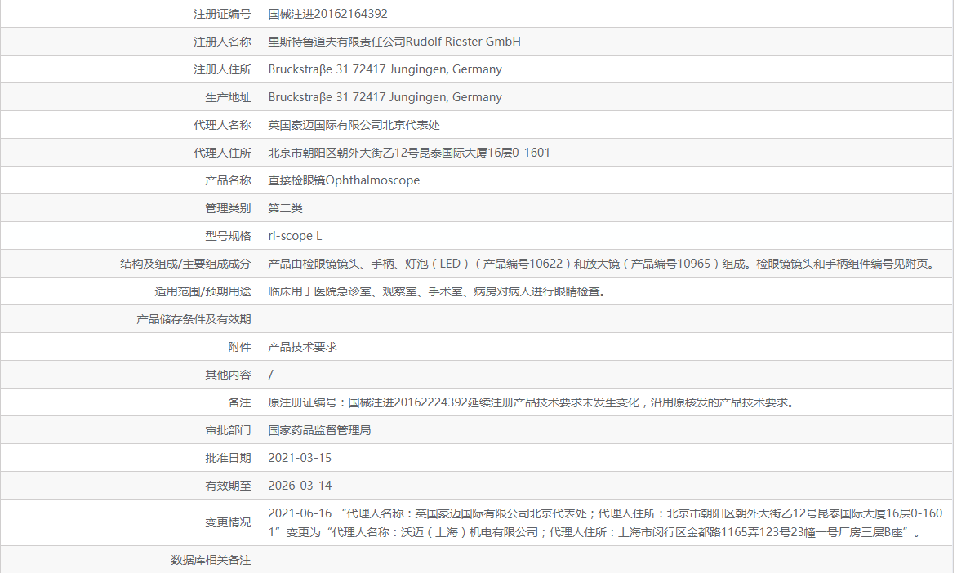This screenshot has width=957, height=573.
Task: Select the 原注册证编号 remark text
Action: (533, 402)
